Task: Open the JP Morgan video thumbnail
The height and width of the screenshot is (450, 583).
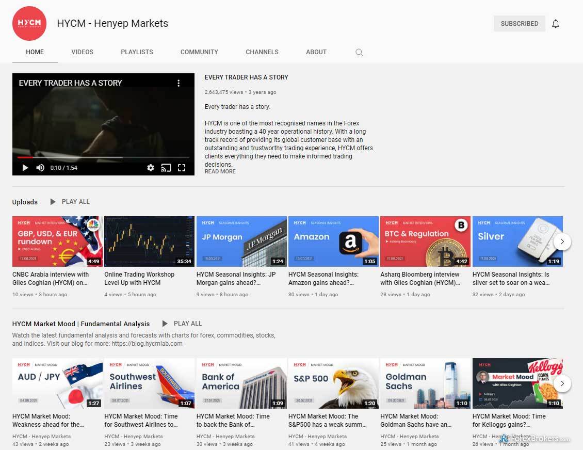Action: point(241,242)
